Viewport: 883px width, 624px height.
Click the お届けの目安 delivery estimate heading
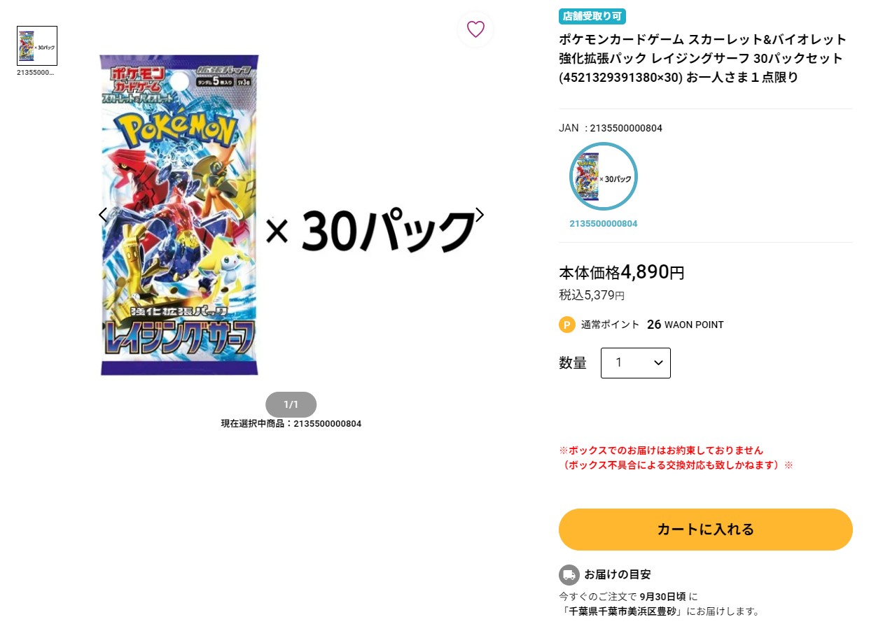pyautogui.click(x=618, y=574)
